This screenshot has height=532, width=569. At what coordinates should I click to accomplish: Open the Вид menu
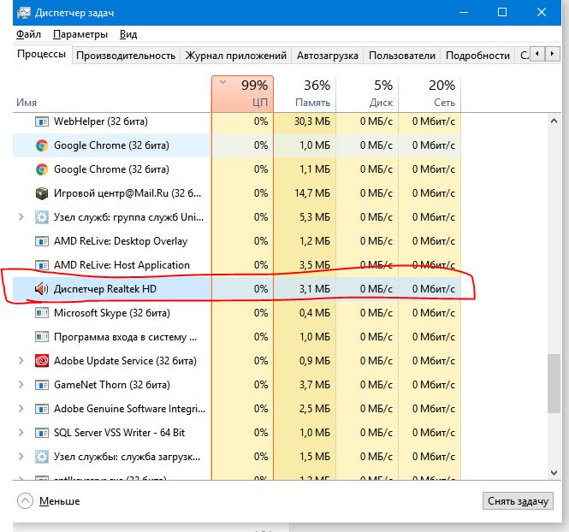(128, 34)
